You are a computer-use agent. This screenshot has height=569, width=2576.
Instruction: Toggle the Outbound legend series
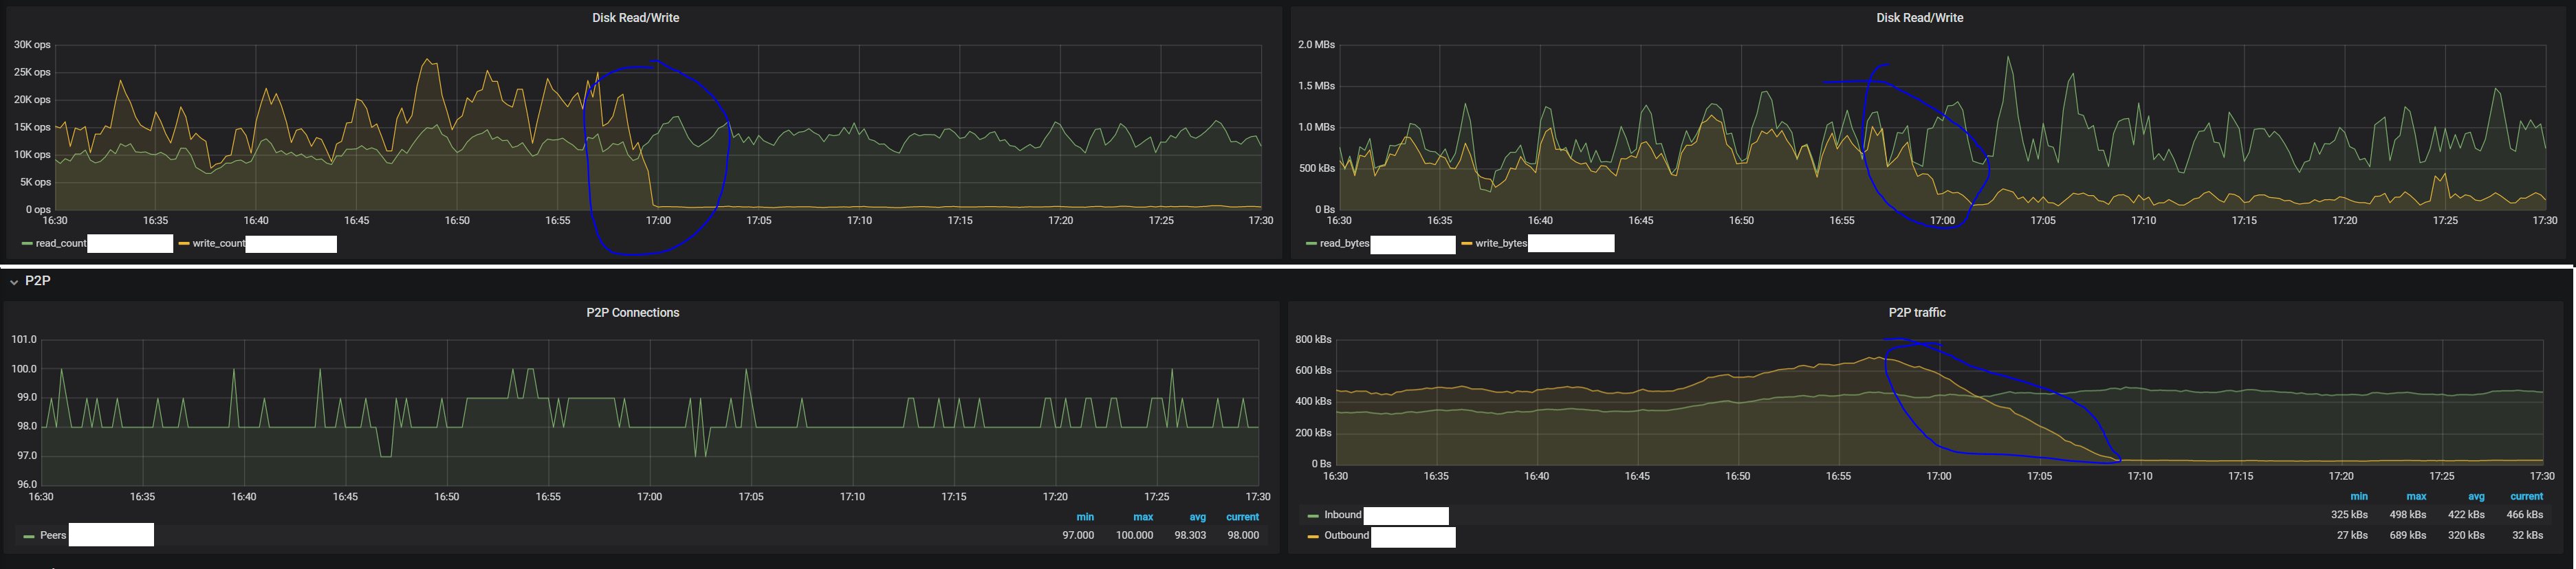(1346, 535)
